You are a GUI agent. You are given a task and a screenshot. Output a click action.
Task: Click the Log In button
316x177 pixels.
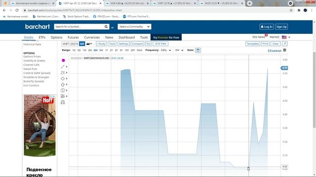click(267, 27)
